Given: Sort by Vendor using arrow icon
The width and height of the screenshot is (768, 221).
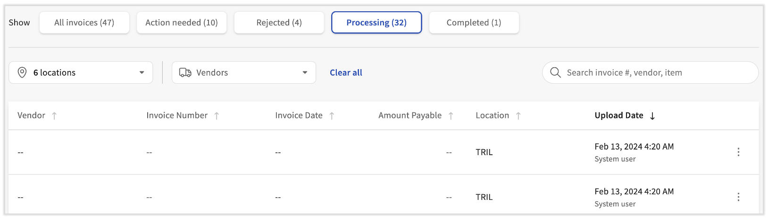Looking at the screenshot, I should pos(54,116).
